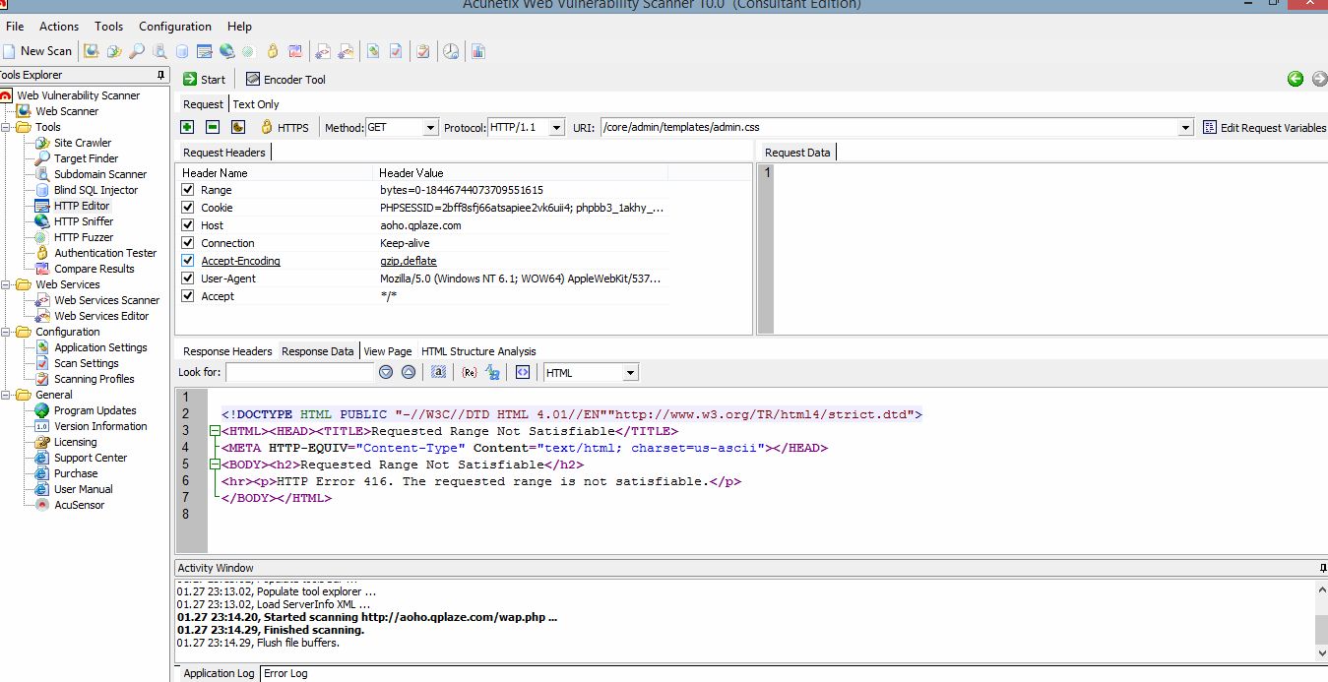Uncheck the Accept header checkbox
1328x682 pixels.
click(x=188, y=296)
